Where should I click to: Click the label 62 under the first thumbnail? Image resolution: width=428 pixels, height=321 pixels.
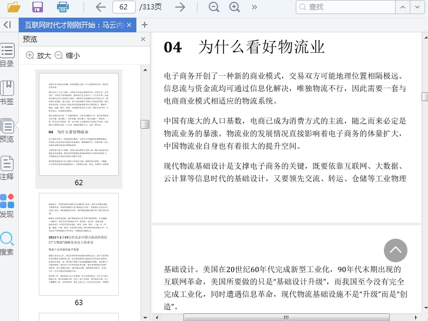79,183
